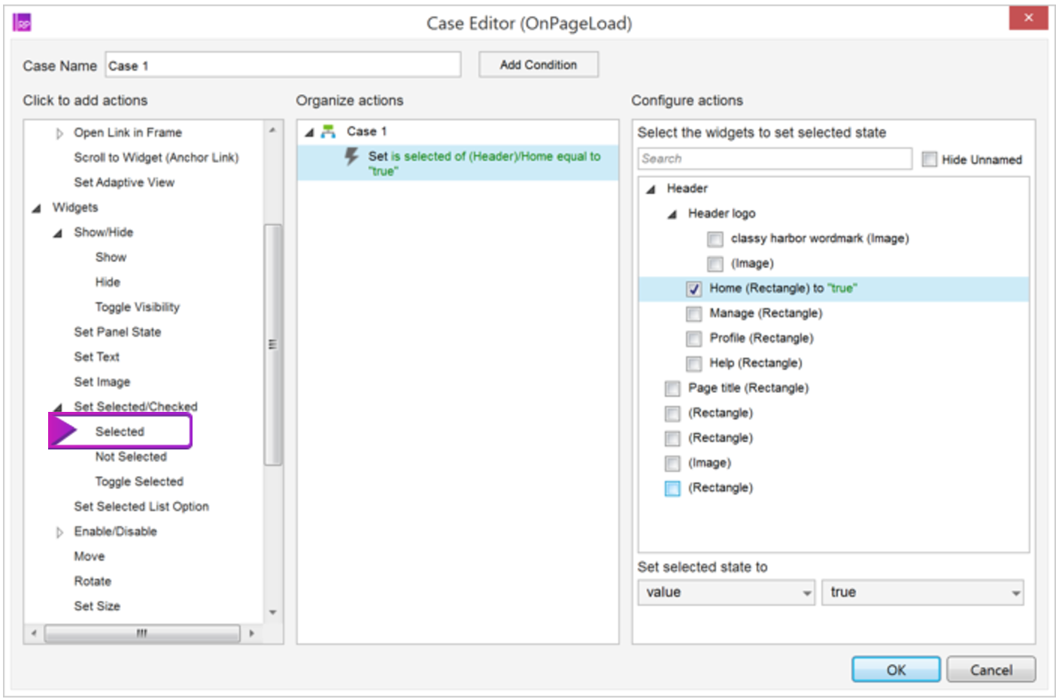Select the Set Selected List Option action
1056x699 pixels.
pyautogui.click(x=141, y=507)
